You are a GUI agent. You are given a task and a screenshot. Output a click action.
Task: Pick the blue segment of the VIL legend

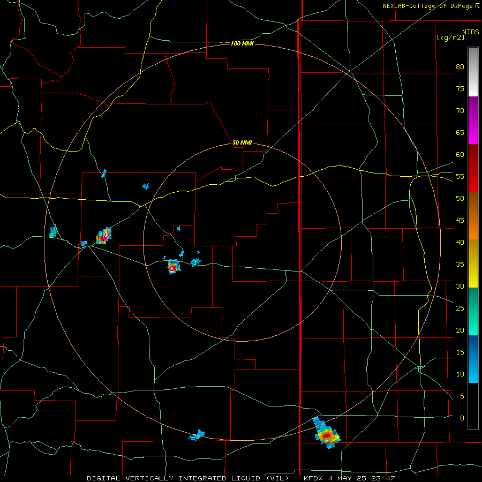click(473, 359)
